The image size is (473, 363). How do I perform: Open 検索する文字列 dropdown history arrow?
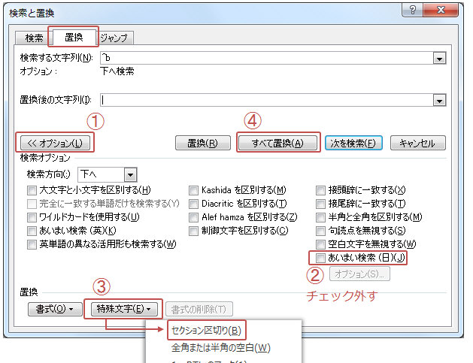[x=439, y=58]
